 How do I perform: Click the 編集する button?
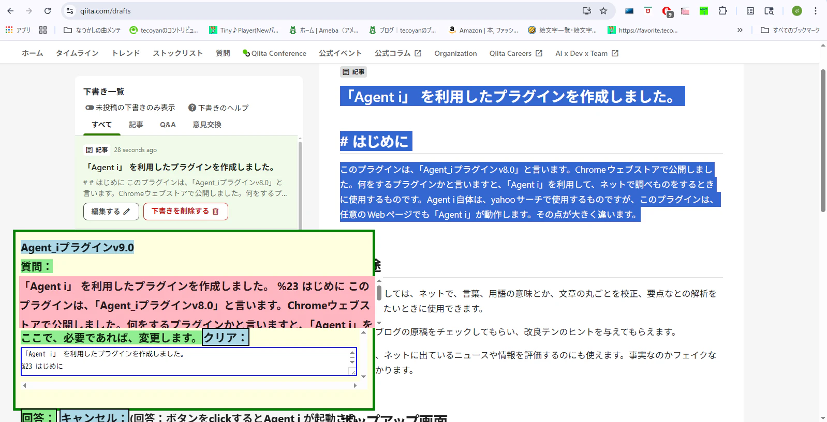(x=111, y=211)
